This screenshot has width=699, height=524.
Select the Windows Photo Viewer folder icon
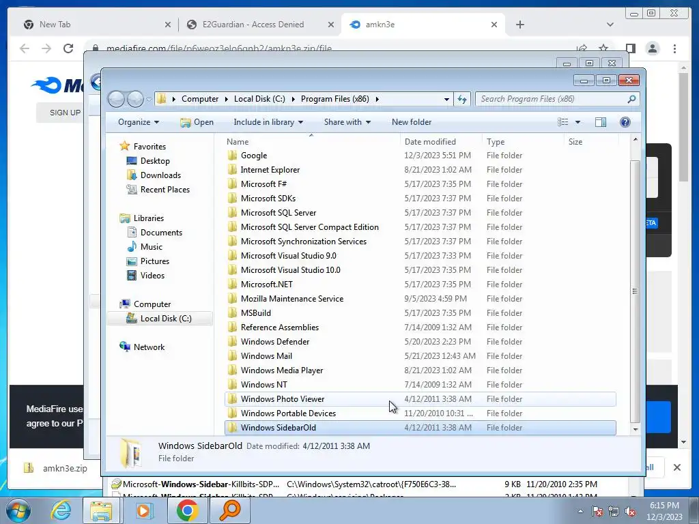232,398
